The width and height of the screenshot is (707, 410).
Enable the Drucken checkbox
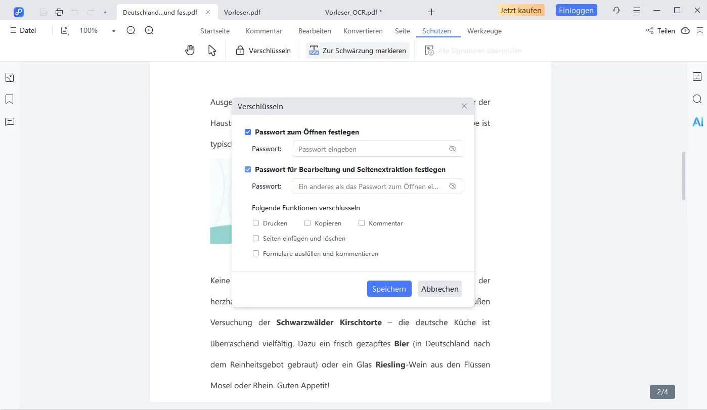click(x=256, y=223)
